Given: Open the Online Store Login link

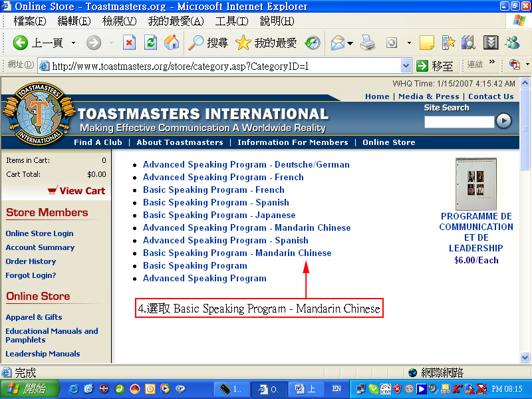Looking at the screenshot, I should pyautogui.click(x=39, y=233).
